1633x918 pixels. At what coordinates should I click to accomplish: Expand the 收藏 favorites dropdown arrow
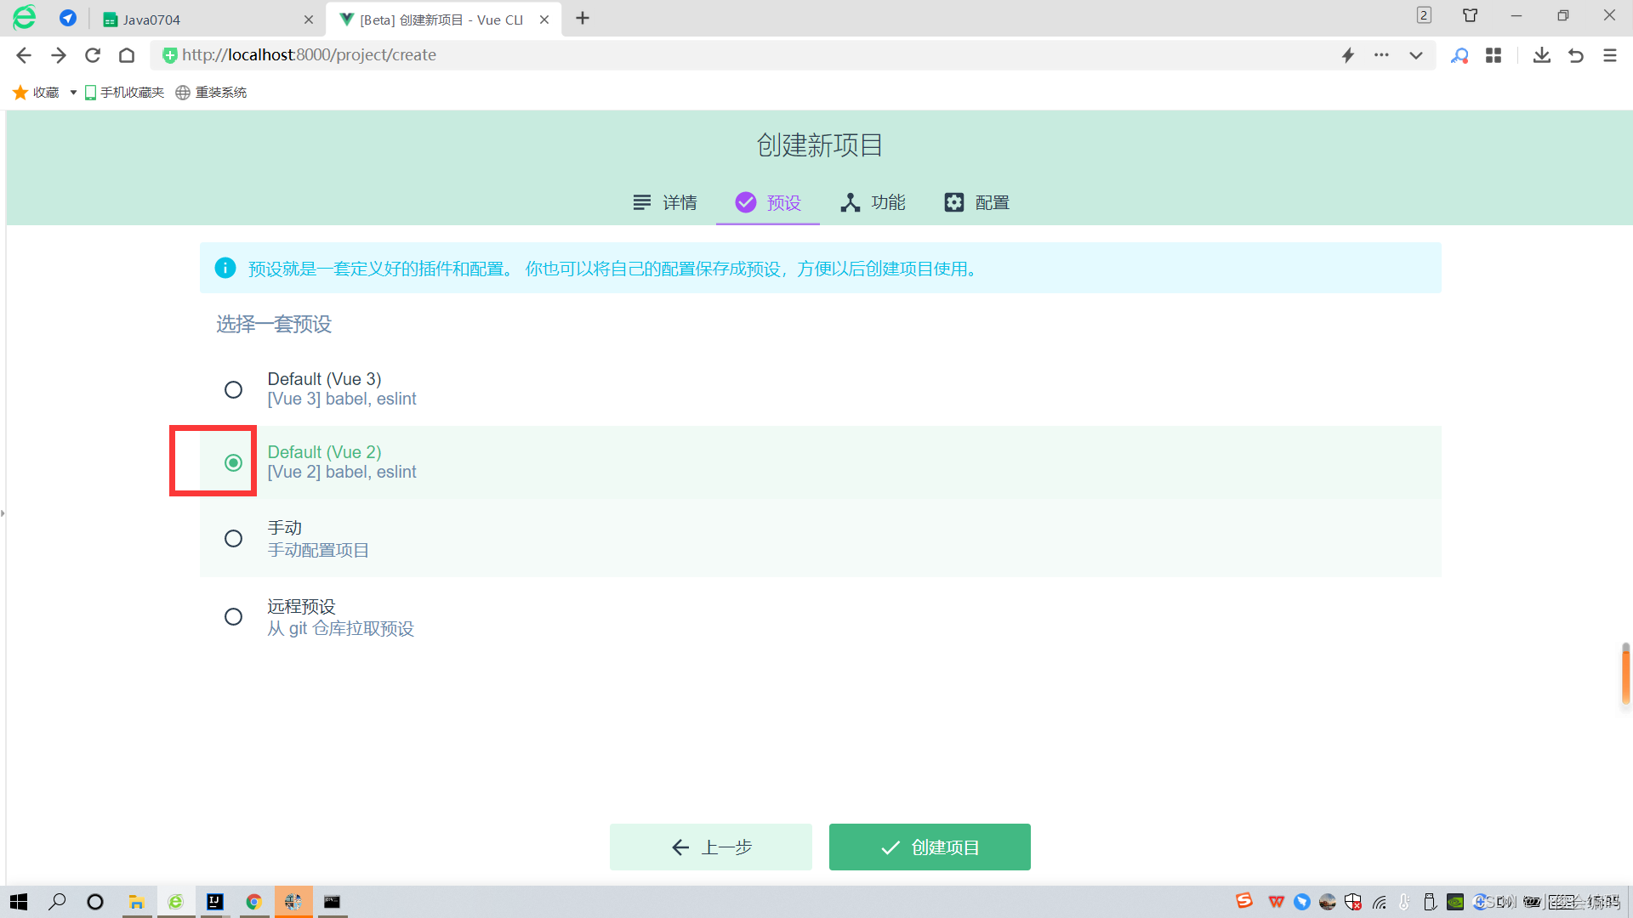tap(73, 92)
